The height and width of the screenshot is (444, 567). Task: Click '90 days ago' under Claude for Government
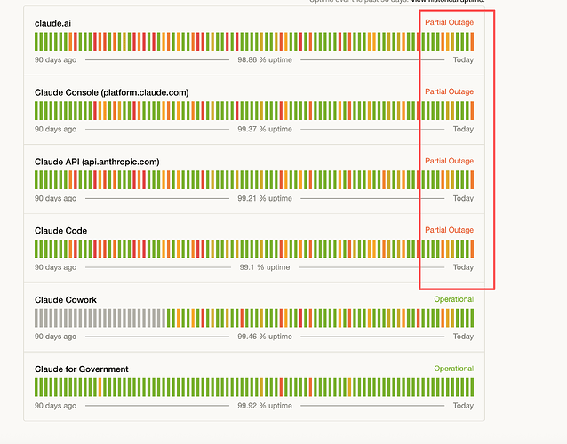coord(55,406)
